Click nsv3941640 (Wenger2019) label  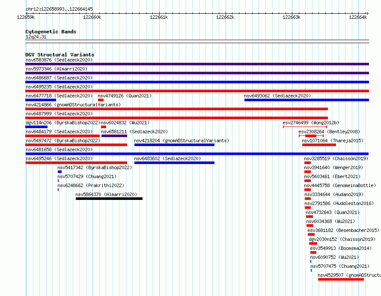click(333, 167)
